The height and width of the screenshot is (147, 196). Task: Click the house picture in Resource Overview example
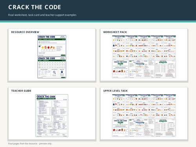(45, 47)
